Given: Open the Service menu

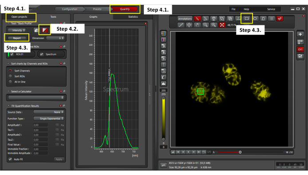Looking at the screenshot, I should point(271,9).
